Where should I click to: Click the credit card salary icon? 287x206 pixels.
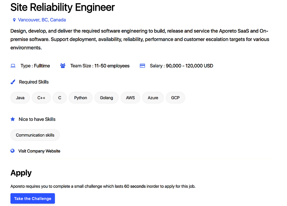click(142, 66)
